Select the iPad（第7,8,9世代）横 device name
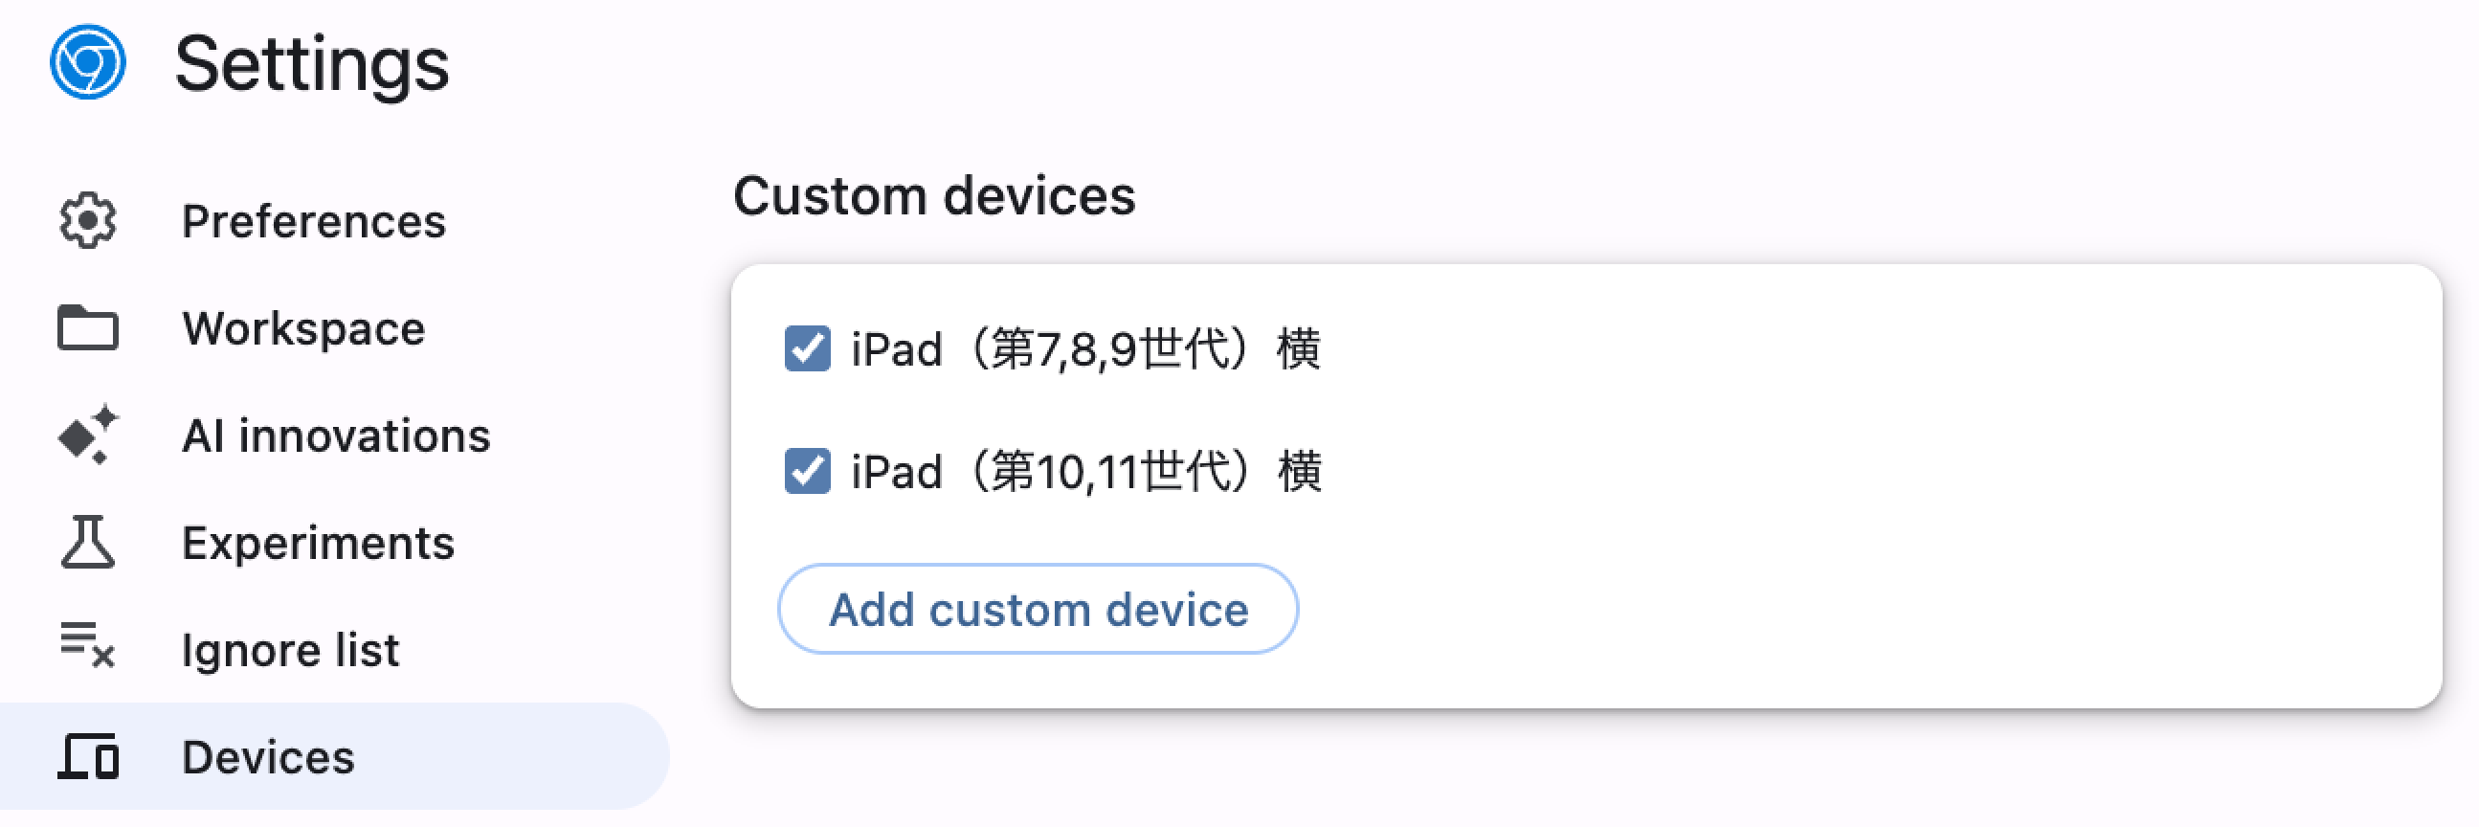 pyautogui.click(x=1086, y=348)
